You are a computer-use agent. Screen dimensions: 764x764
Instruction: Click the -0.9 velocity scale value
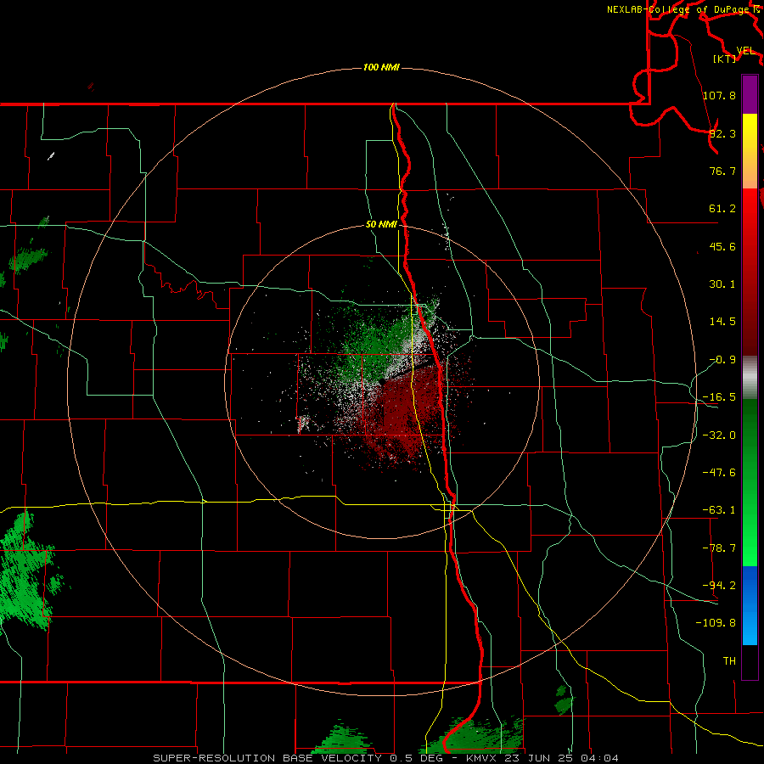(x=722, y=360)
